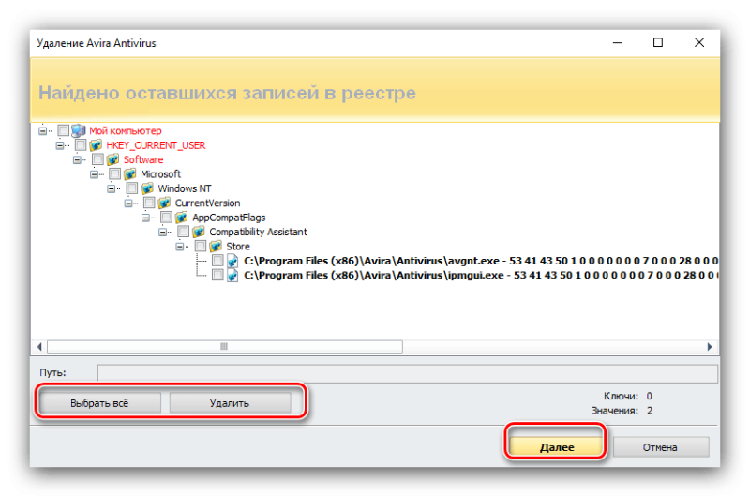
Task: Click the folder icon beside Store
Action: (x=217, y=246)
